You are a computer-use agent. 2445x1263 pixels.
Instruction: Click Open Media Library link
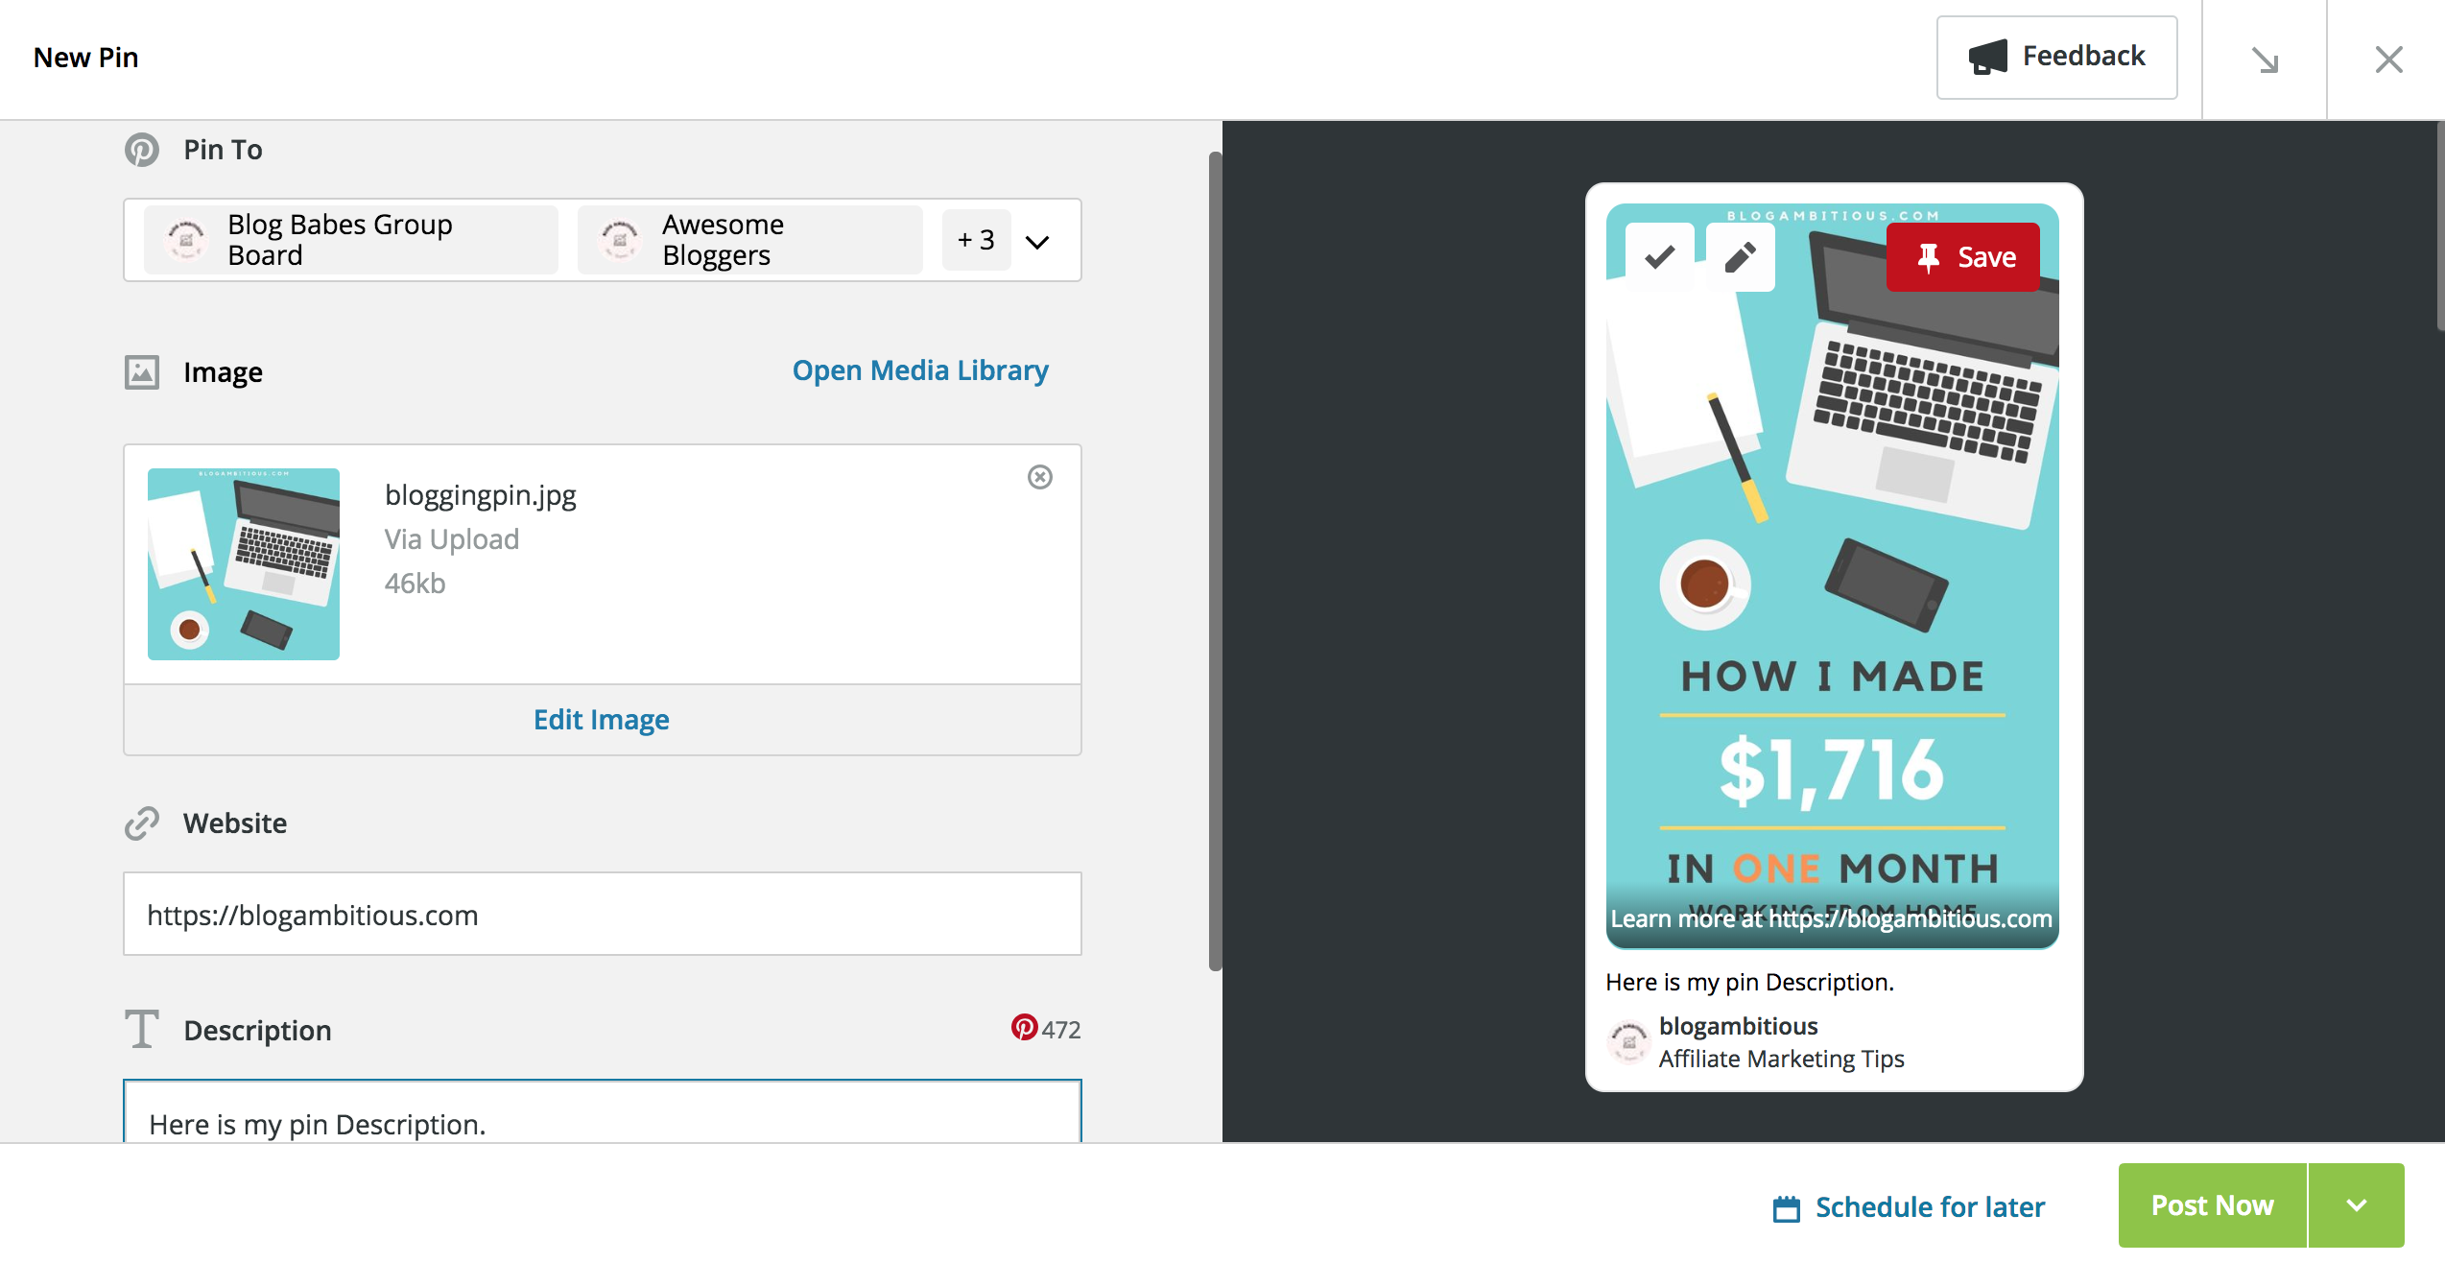(x=921, y=368)
